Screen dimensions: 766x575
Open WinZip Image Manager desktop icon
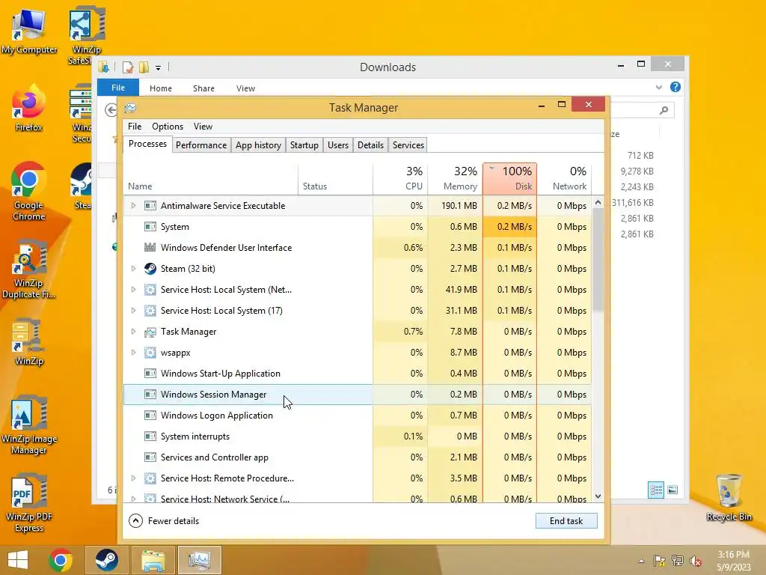[29, 425]
